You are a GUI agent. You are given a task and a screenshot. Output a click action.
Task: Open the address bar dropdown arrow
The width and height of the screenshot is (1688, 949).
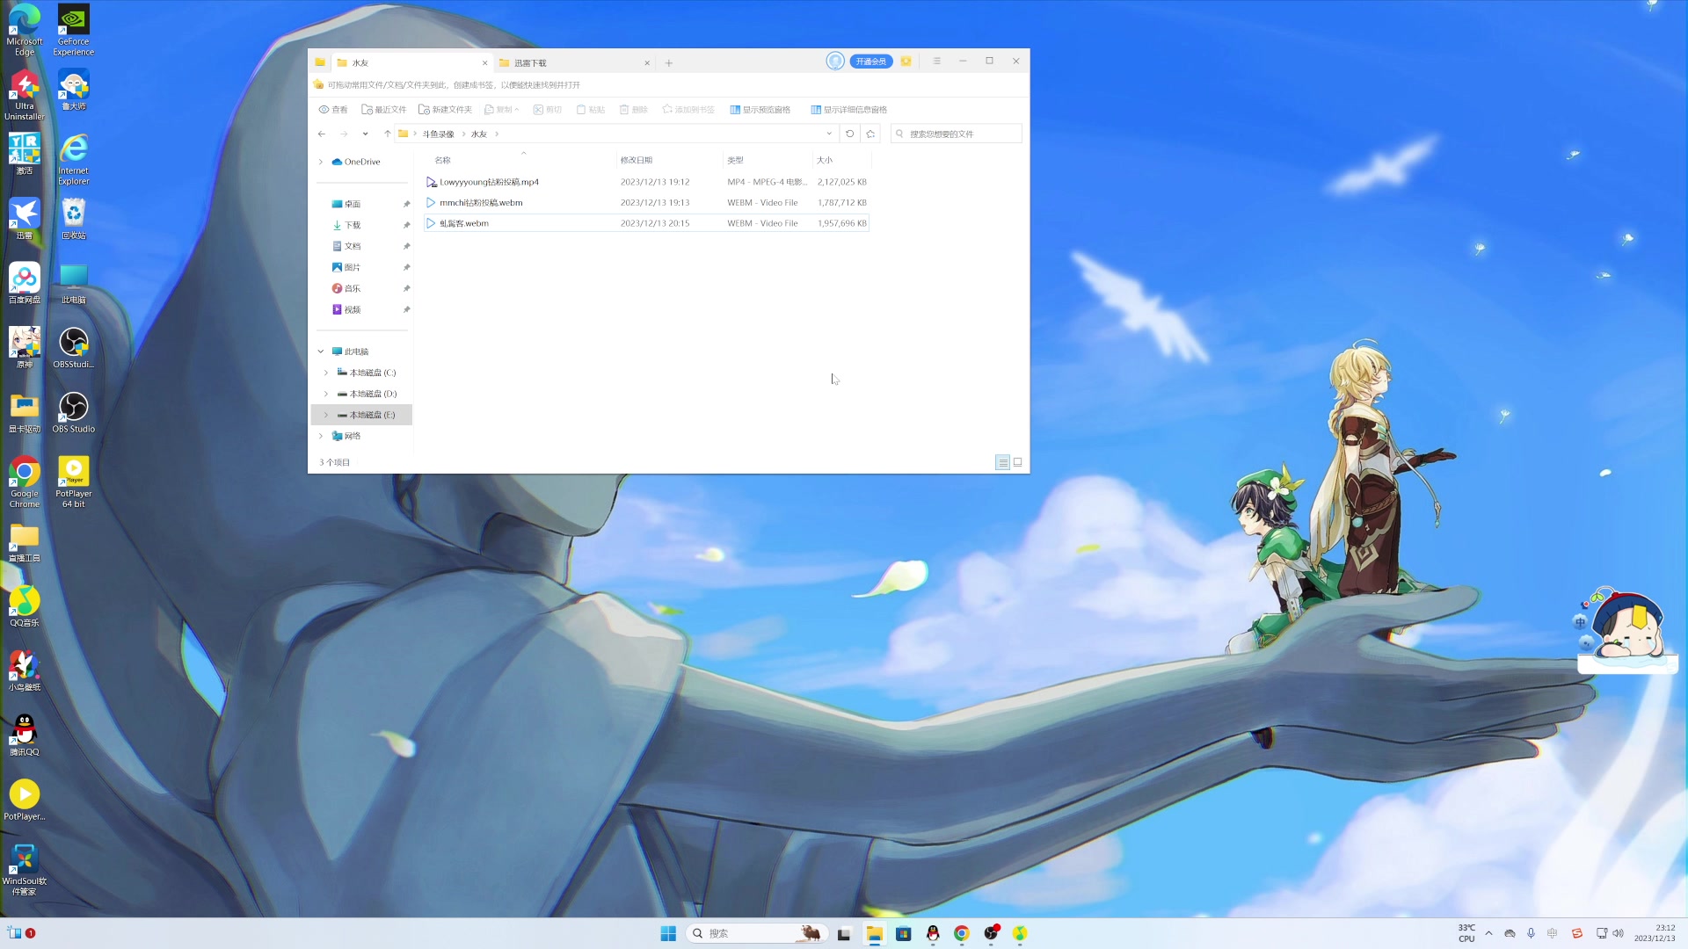click(828, 134)
